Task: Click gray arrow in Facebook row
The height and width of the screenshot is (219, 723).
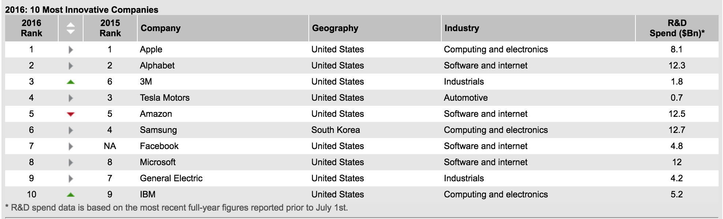Action: point(71,146)
